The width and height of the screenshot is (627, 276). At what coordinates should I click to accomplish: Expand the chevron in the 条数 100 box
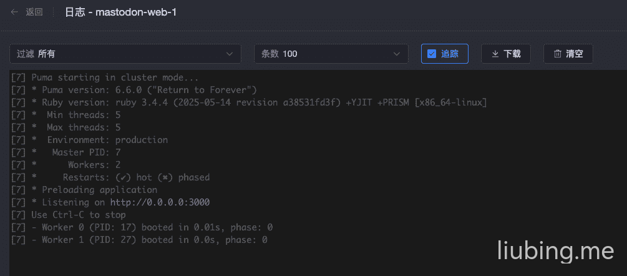[x=396, y=54]
